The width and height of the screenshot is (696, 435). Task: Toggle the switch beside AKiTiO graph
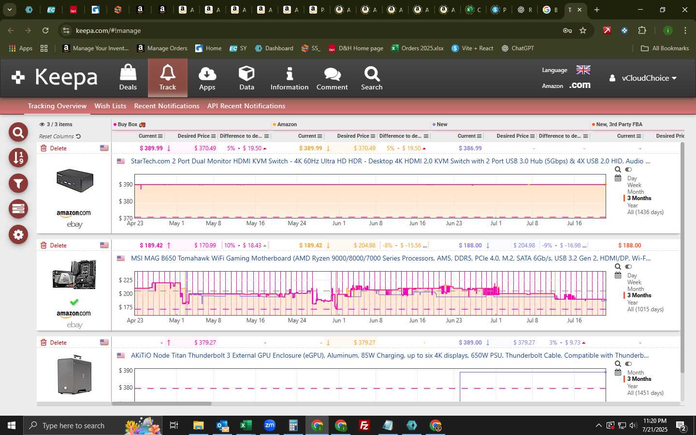628,364
